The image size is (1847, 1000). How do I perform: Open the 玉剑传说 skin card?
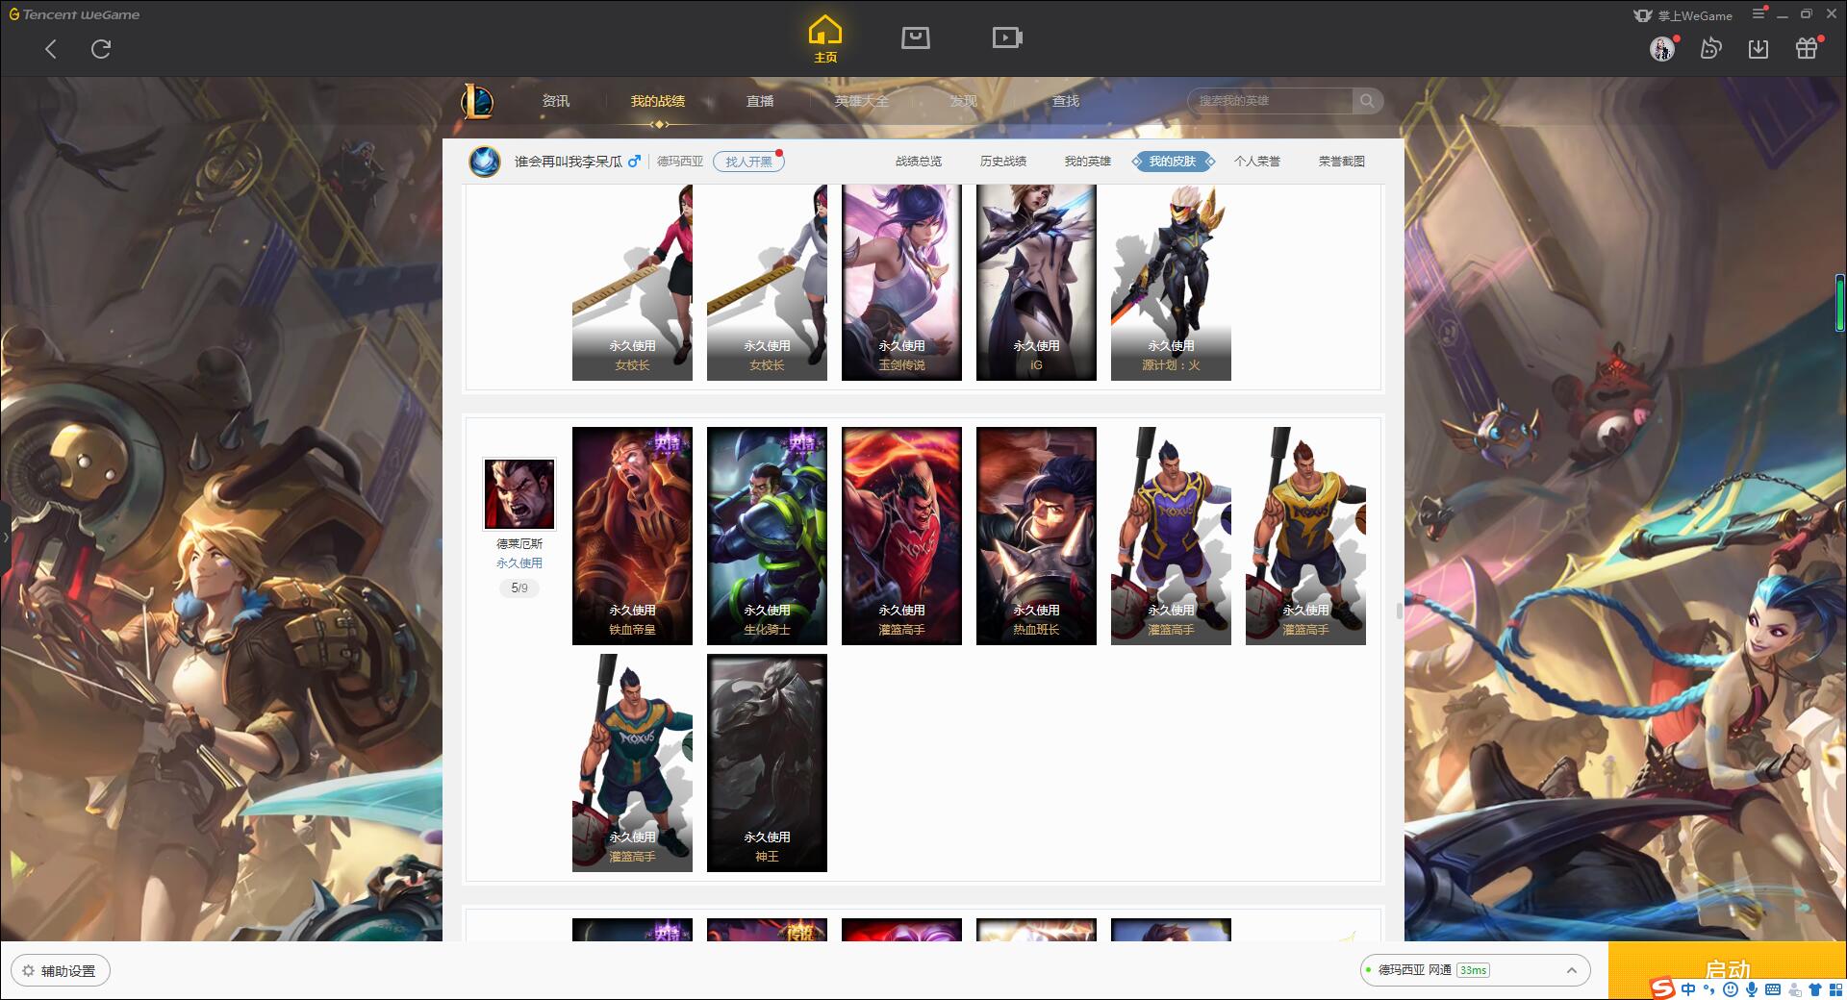901,283
